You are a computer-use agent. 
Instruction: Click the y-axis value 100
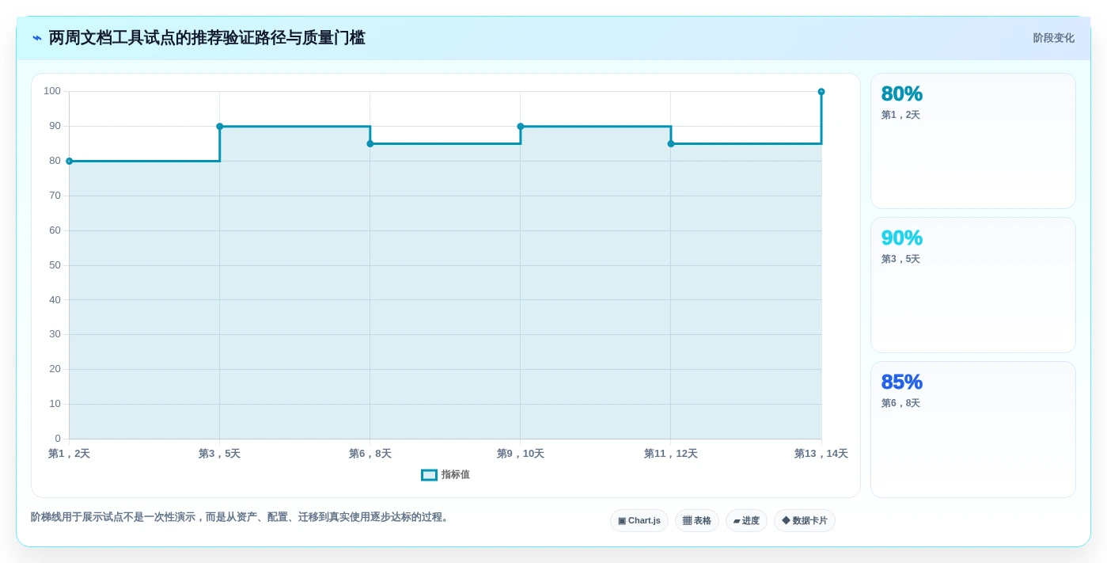tap(52, 91)
